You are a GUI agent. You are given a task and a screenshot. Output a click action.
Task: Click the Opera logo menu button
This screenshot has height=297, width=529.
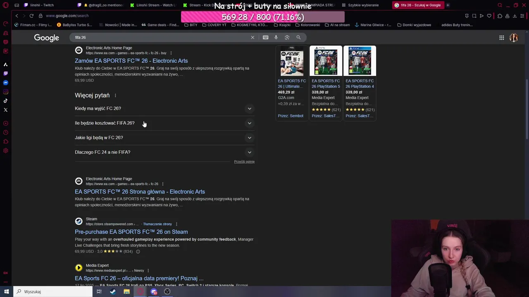[5, 5]
